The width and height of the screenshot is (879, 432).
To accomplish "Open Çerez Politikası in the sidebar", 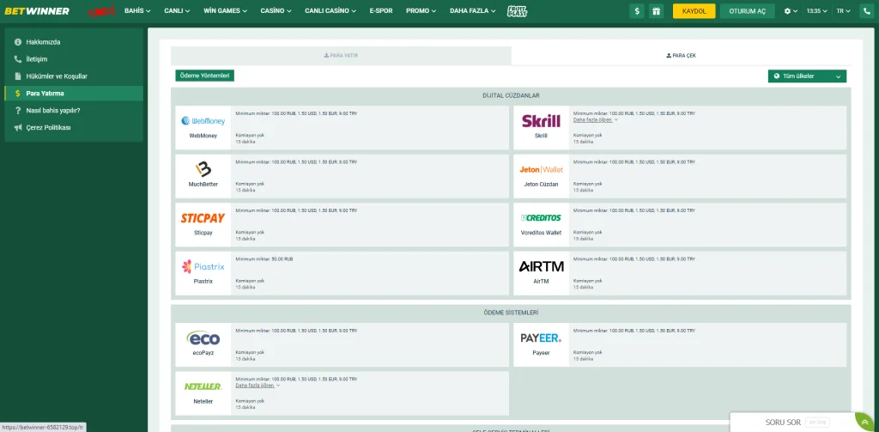I will [74, 127].
